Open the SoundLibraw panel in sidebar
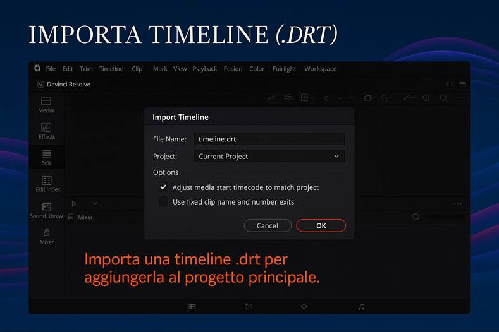 click(x=46, y=211)
